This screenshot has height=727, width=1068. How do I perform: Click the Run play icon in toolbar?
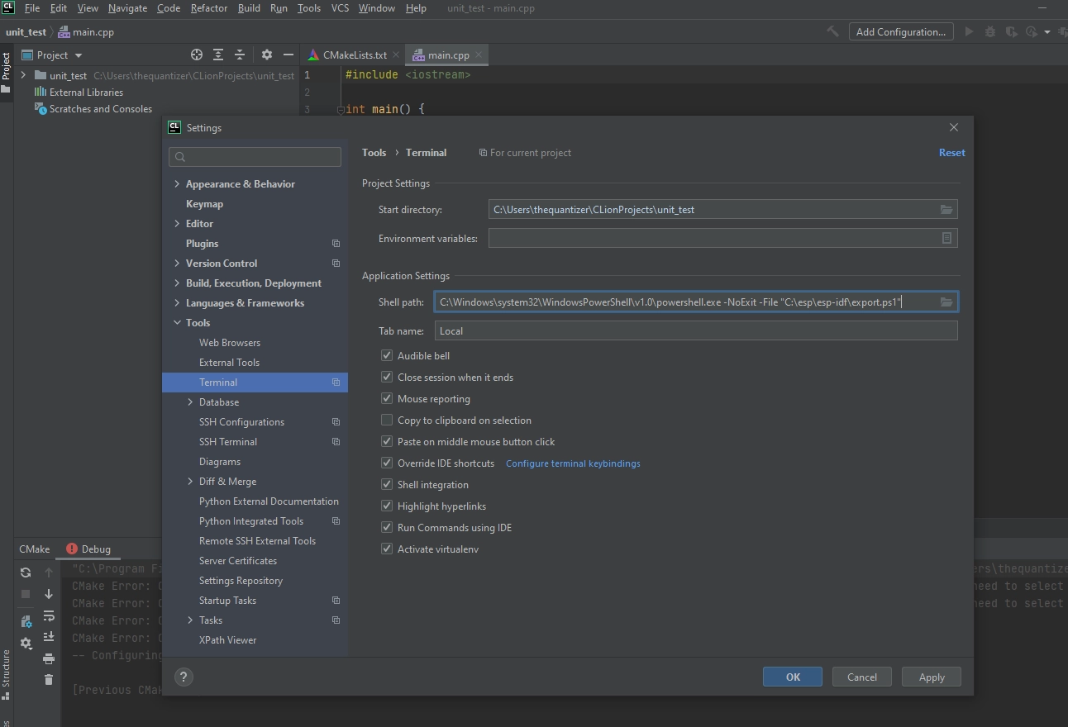(970, 31)
